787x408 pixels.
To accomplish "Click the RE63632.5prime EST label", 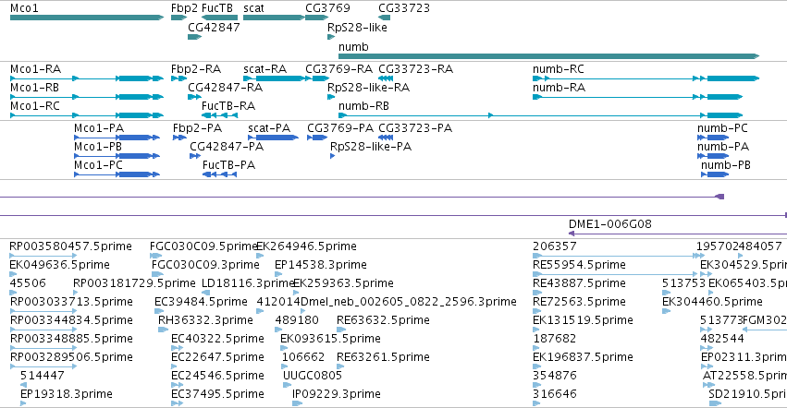I will point(384,320).
